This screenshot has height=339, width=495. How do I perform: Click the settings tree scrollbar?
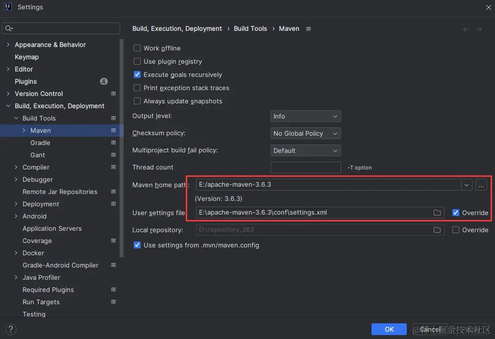click(122, 148)
